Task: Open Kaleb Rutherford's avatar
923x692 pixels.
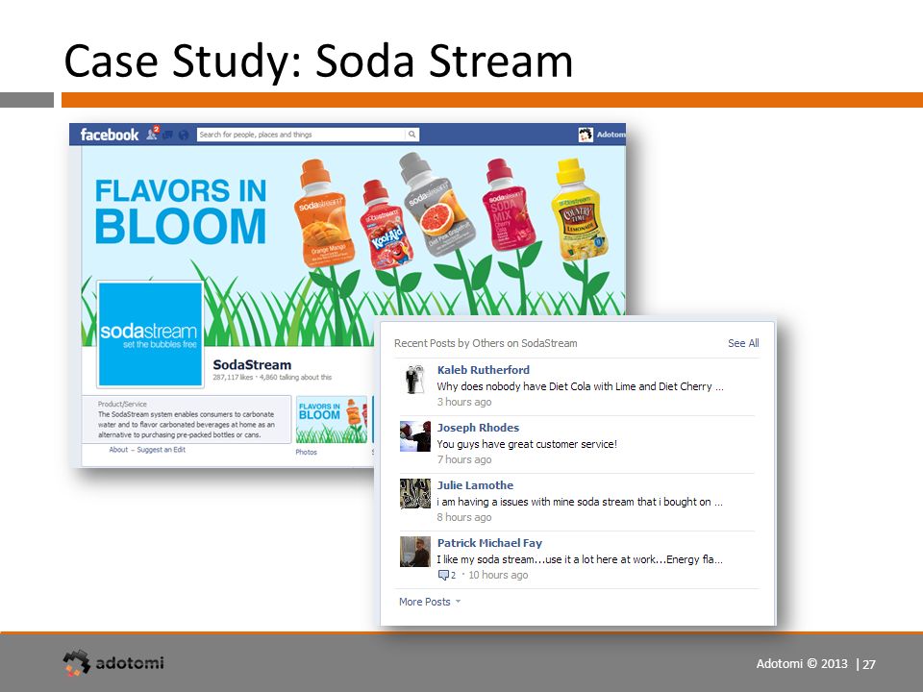Action: coord(415,379)
